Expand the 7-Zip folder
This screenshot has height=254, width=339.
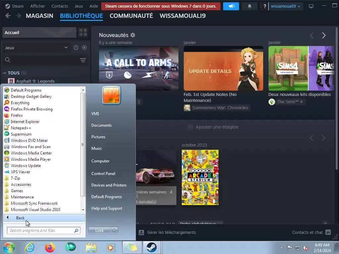coord(15,178)
